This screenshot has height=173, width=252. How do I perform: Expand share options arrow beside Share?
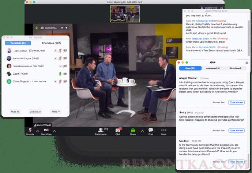[142, 131]
